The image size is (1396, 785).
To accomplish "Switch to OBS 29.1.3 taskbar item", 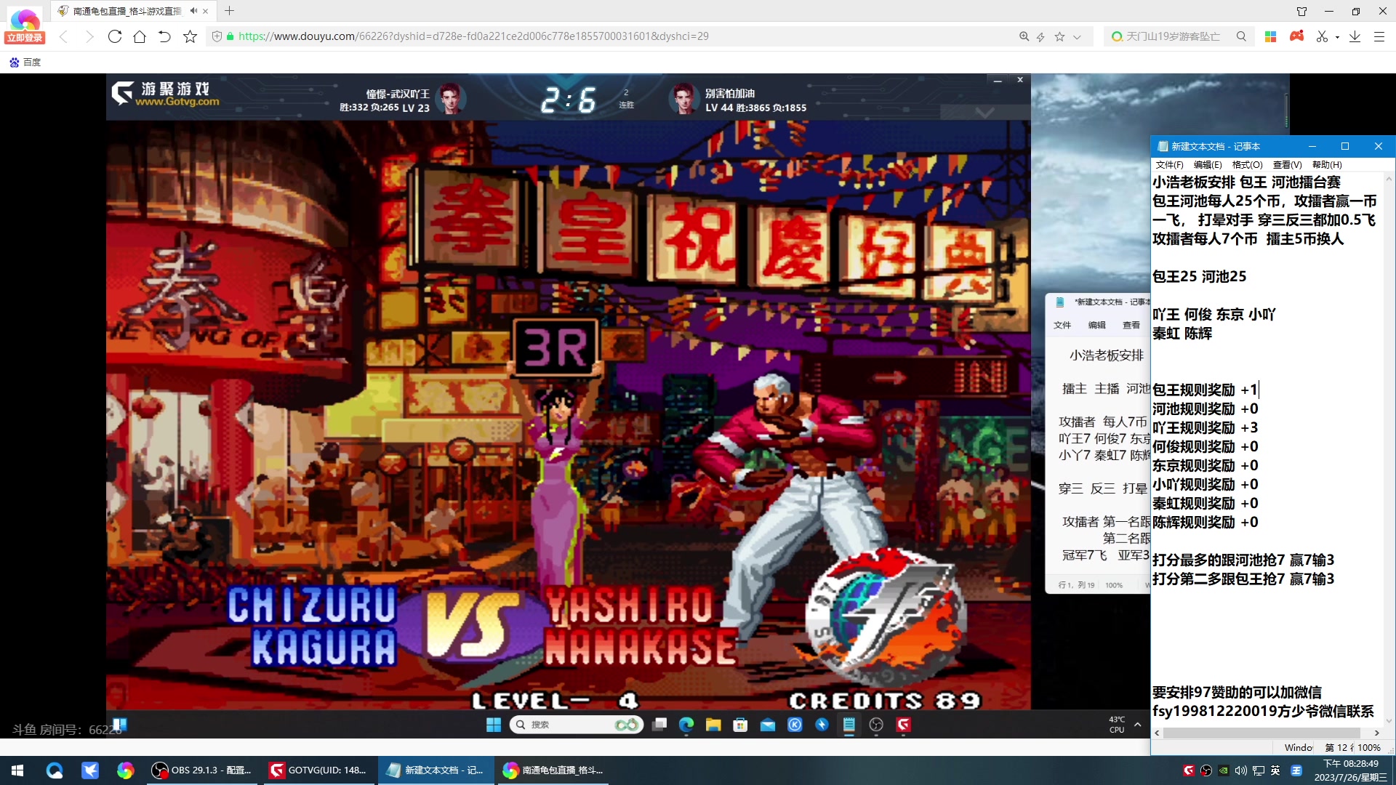I will click(201, 770).
